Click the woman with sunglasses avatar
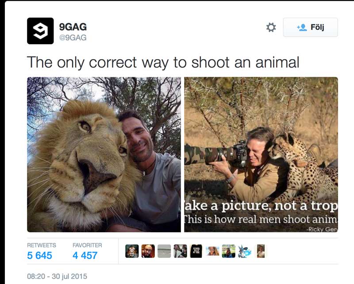 click(x=212, y=251)
